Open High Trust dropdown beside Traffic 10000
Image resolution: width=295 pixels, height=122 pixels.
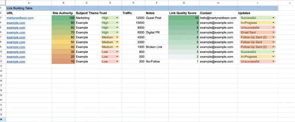(x=110, y=23)
